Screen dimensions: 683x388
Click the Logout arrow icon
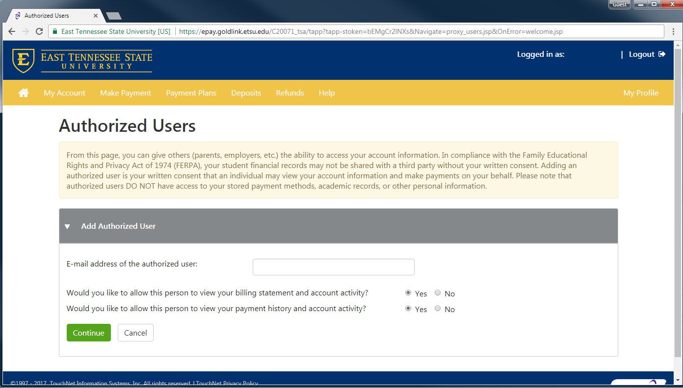coord(662,54)
